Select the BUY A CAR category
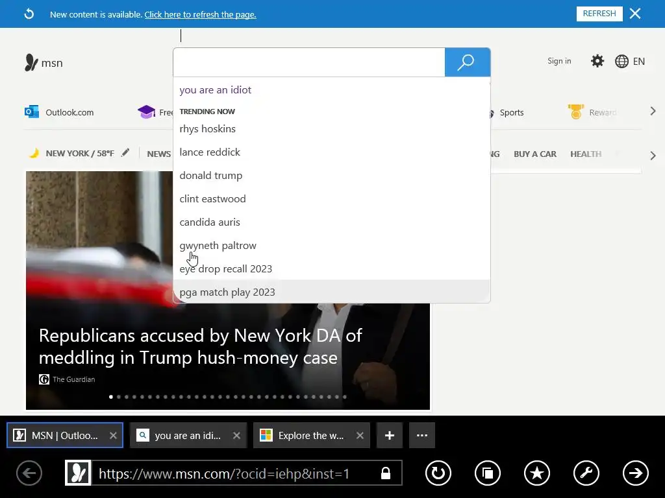665x498 pixels. [535, 154]
